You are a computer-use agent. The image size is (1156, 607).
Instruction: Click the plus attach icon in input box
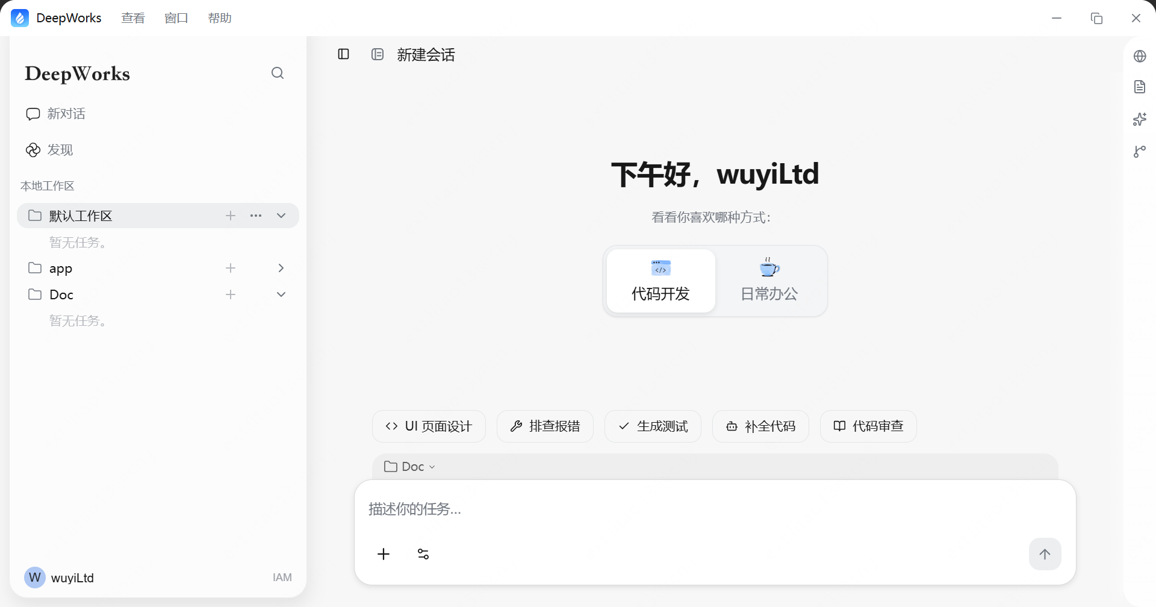click(x=384, y=554)
